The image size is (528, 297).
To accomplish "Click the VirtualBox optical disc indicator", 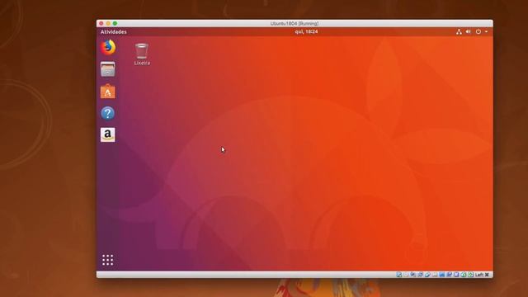I will [406, 275].
